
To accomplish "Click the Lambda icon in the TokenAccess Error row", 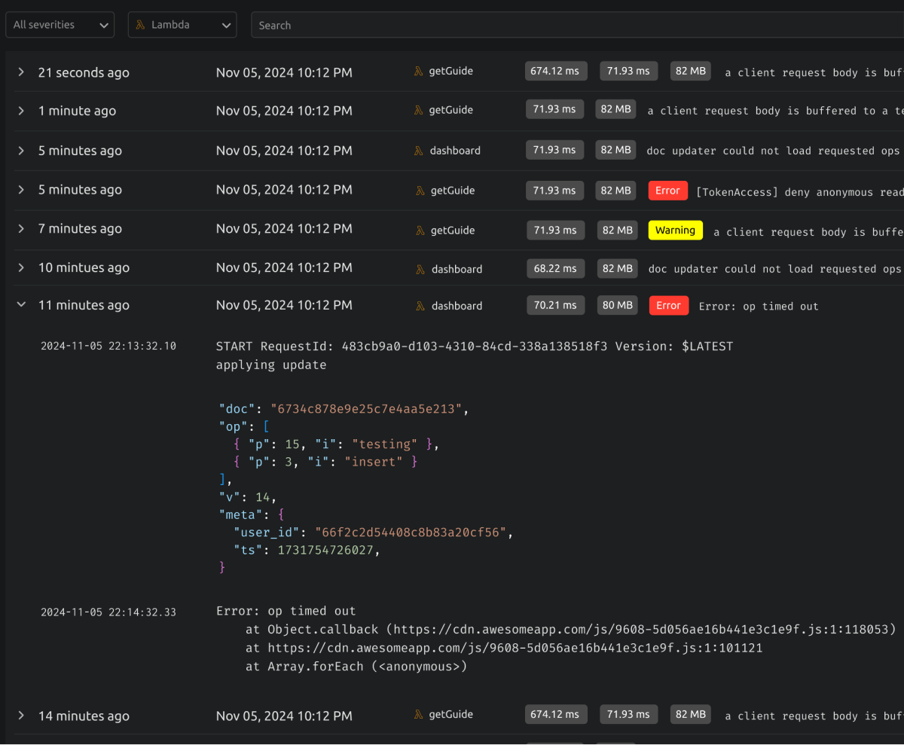I will (420, 191).
